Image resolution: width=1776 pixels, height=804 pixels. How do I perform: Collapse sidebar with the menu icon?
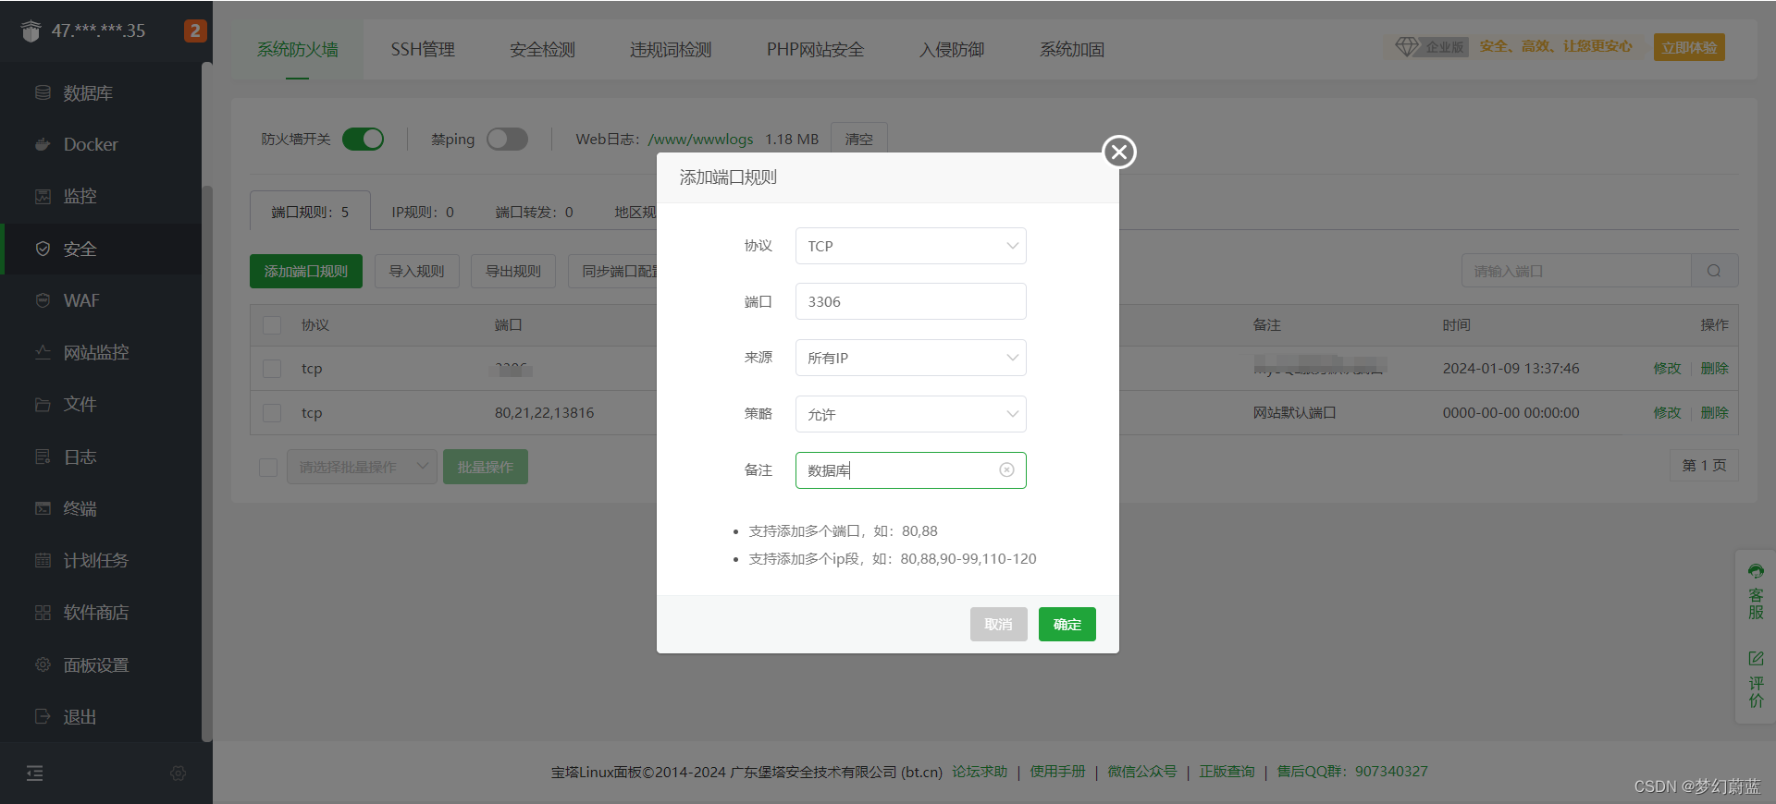coord(35,773)
